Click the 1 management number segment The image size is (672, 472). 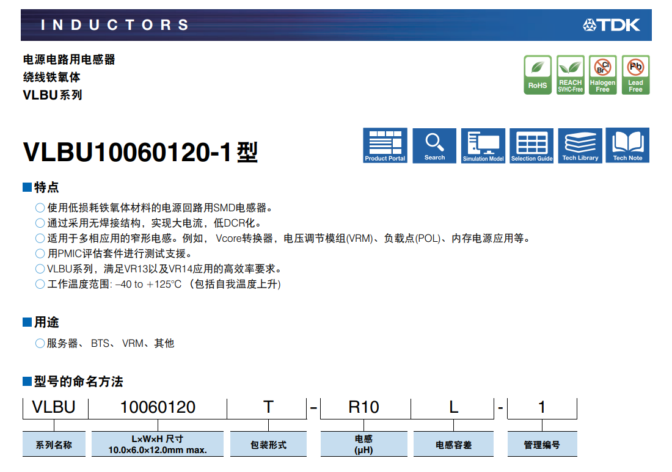542,407
